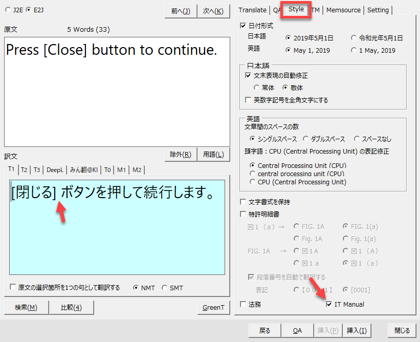Click the 次へ(K) button
This screenshot has width=420, height=342.
(x=213, y=11)
